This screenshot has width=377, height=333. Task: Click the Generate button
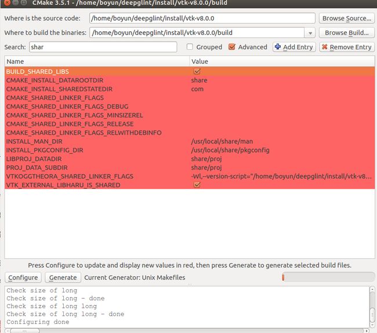[63, 277]
